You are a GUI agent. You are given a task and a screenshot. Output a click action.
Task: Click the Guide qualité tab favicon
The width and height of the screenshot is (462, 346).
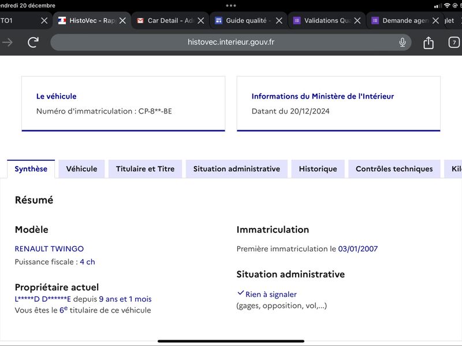218,21
